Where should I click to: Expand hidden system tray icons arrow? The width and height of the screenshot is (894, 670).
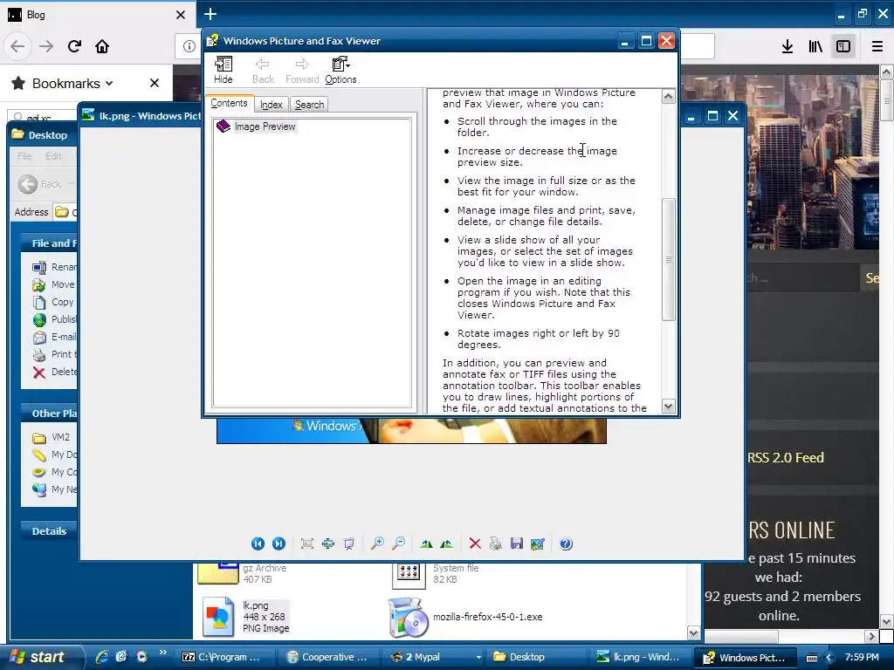click(829, 657)
